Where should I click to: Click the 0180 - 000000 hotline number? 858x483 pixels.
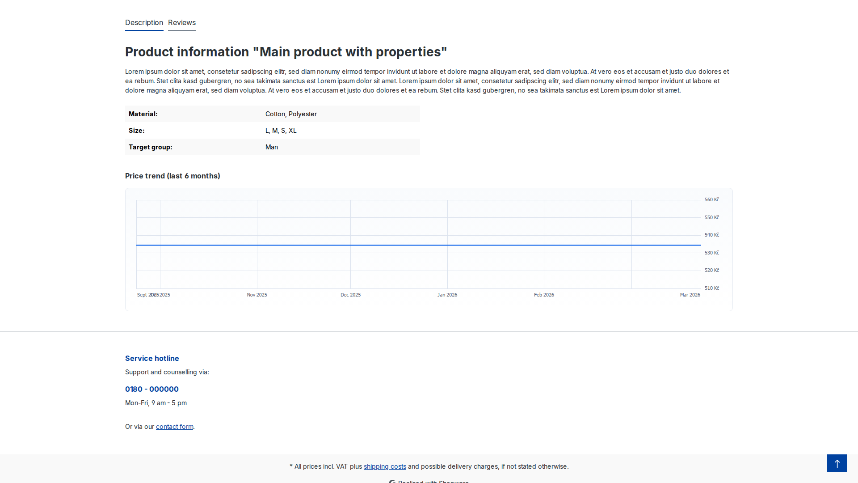151,389
